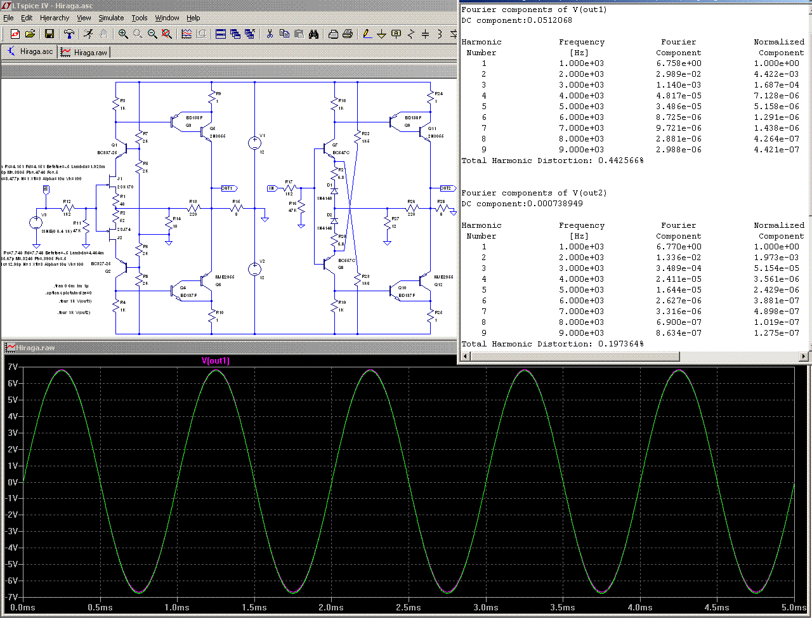Click the Open file folder icon
Viewport: 812px width, 618px height.
pos(29,34)
